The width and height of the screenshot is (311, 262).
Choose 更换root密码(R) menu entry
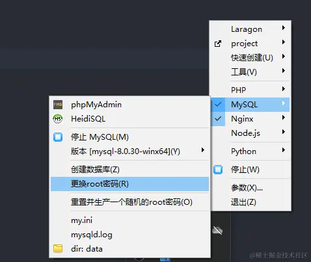tap(129, 184)
